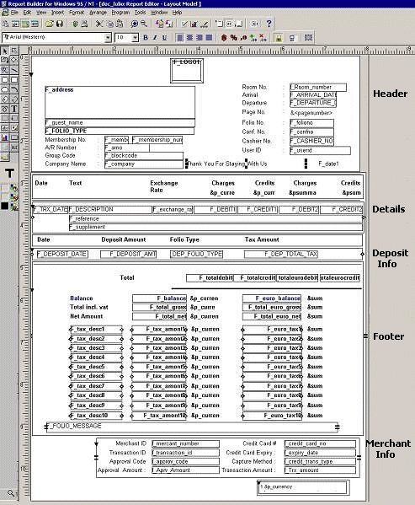Click the black fill color swatch
Viewport: 415px width, 505px height.
coord(4,206)
